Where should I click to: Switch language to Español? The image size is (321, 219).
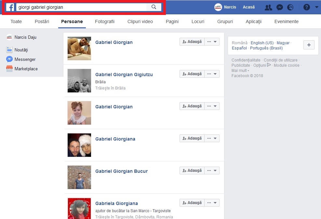239,48
